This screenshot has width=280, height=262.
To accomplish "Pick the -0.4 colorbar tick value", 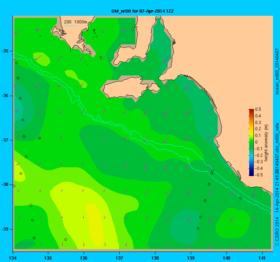I will point(259,168).
